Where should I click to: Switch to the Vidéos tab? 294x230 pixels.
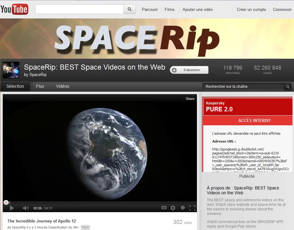click(x=63, y=86)
